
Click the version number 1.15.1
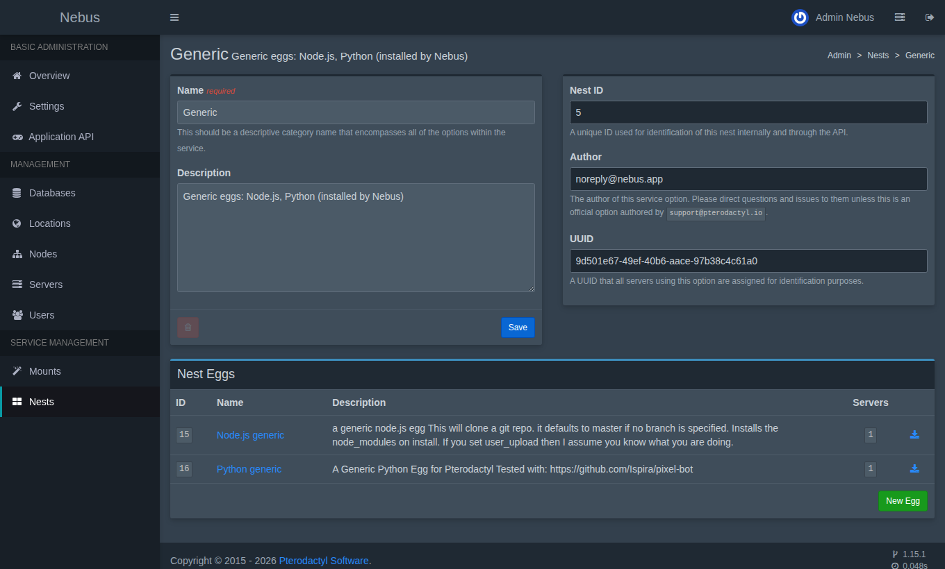tap(914, 554)
